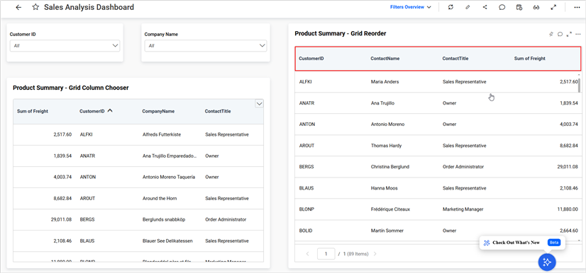Click Sum of Freight header in Grid Reorder

[x=529, y=59]
